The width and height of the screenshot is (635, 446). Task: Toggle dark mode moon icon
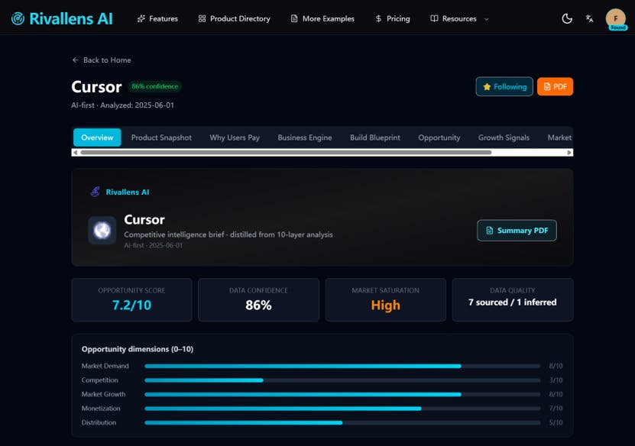[567, 18]
